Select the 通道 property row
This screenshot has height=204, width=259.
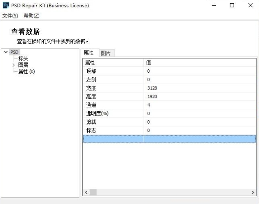pos(170,105)
